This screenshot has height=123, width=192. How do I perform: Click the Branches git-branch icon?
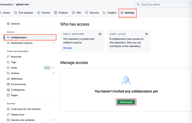pos(8,57)
